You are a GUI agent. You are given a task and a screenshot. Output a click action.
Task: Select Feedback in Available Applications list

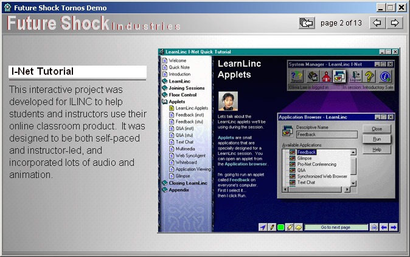tap(307, 152)
